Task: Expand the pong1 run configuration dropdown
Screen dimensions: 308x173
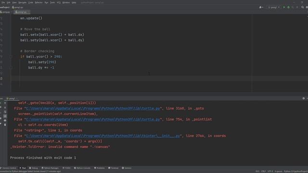Action: (x=274, y=7)
